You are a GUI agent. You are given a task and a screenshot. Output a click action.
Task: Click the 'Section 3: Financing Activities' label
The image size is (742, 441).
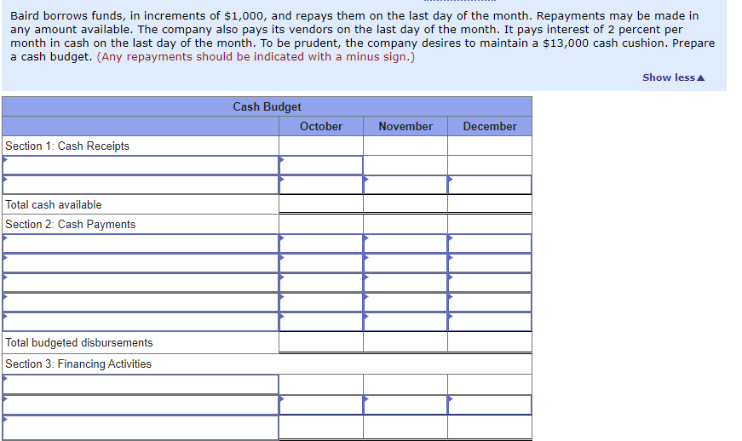coord(78,364)
